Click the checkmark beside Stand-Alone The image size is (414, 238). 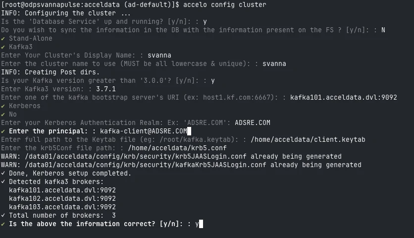coord(3,38)
